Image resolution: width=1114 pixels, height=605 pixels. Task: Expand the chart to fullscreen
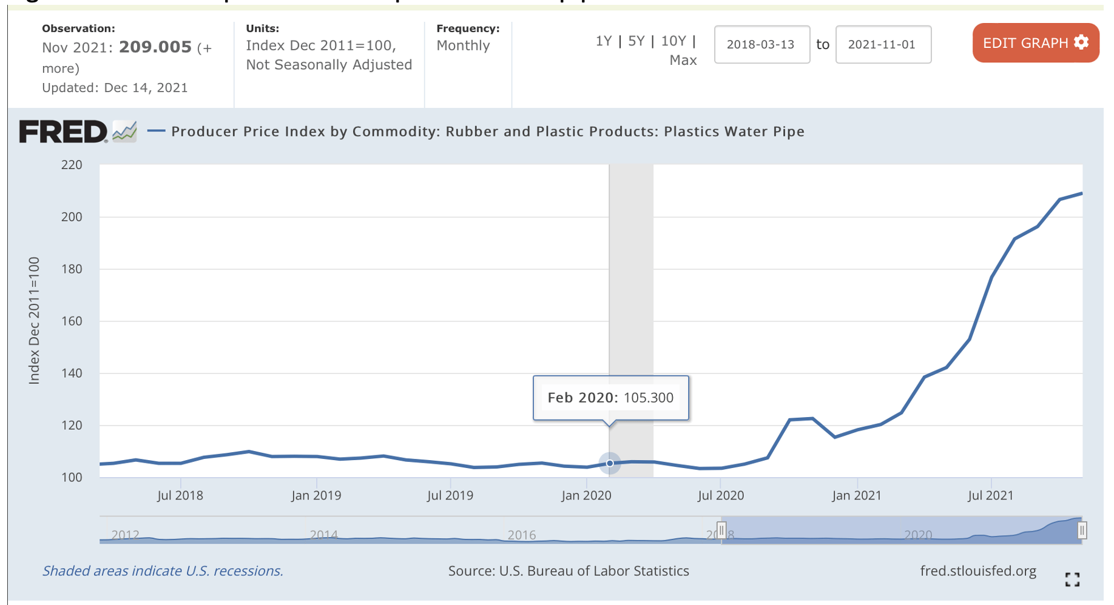[x=1074, y=579]
